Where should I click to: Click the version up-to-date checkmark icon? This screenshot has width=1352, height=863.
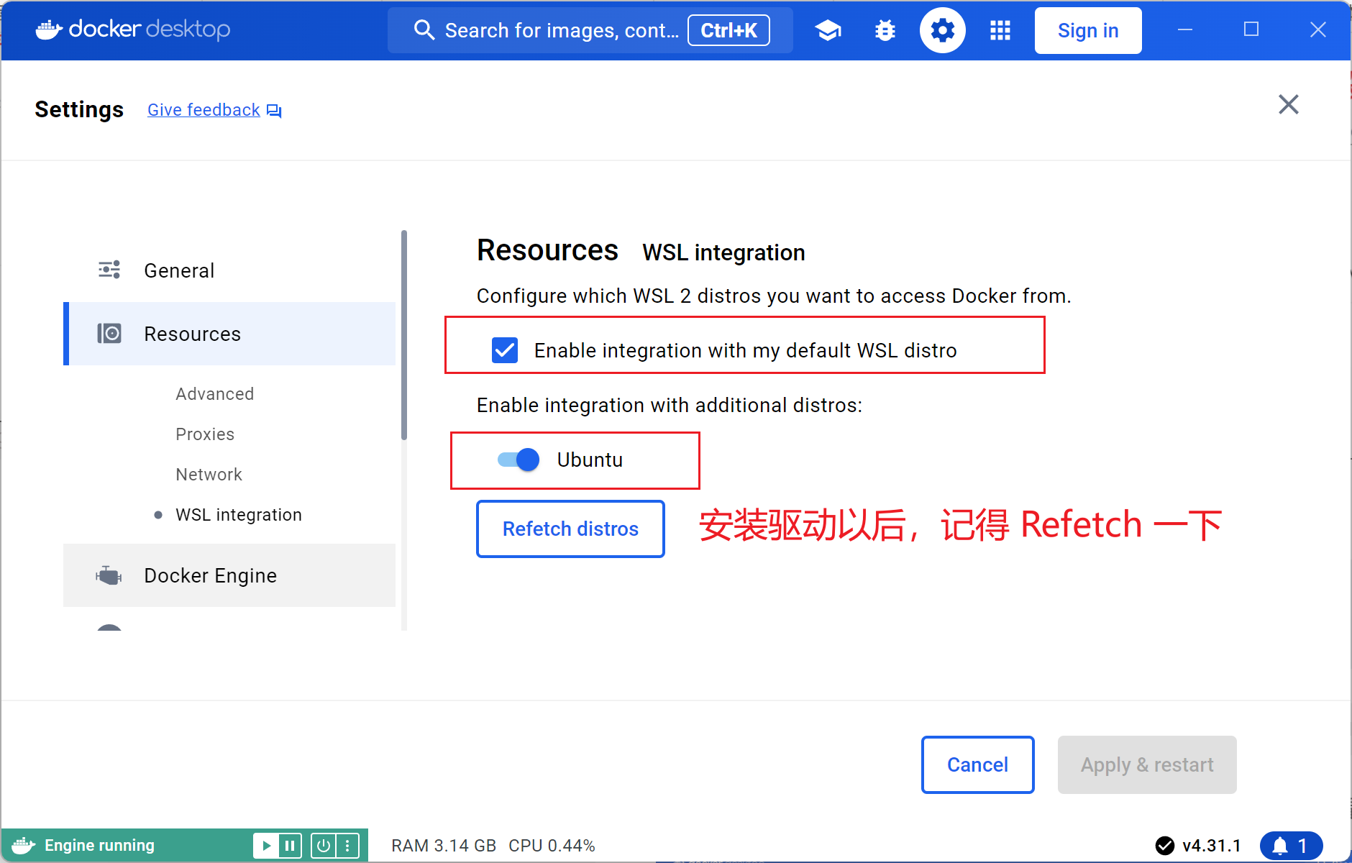point(1164,846)
